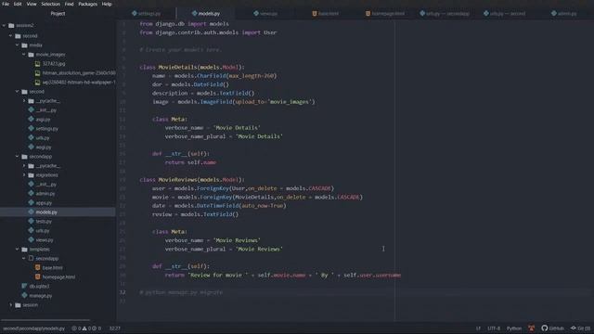Click the orange HTML icon beside base.html
The image size is (594, 334).
pos(37,268)
